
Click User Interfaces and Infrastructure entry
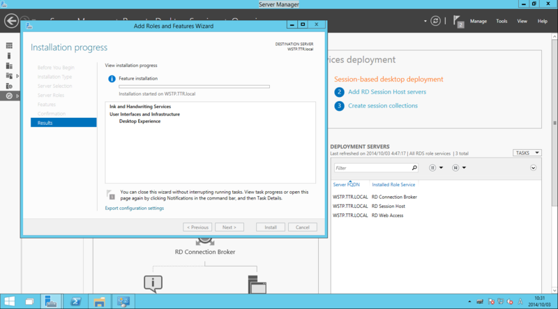pyautogui.click(x=144, y=114)
